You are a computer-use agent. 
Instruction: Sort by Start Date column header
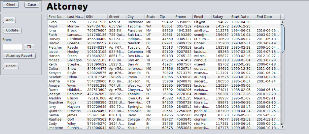coord(242,17)
